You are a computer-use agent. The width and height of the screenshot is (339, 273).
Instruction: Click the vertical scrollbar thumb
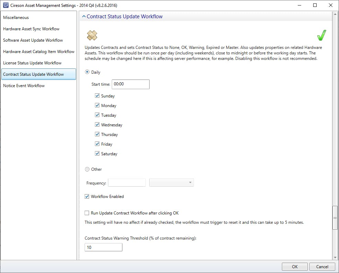coord(335,217)
